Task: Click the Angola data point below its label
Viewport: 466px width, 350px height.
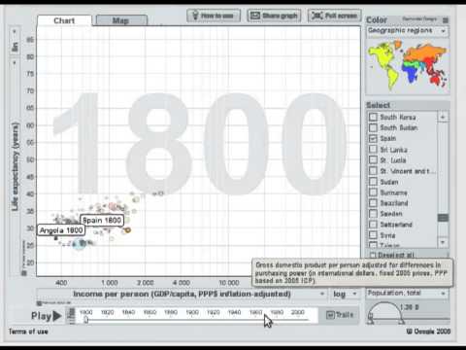Action: [56, 238]
